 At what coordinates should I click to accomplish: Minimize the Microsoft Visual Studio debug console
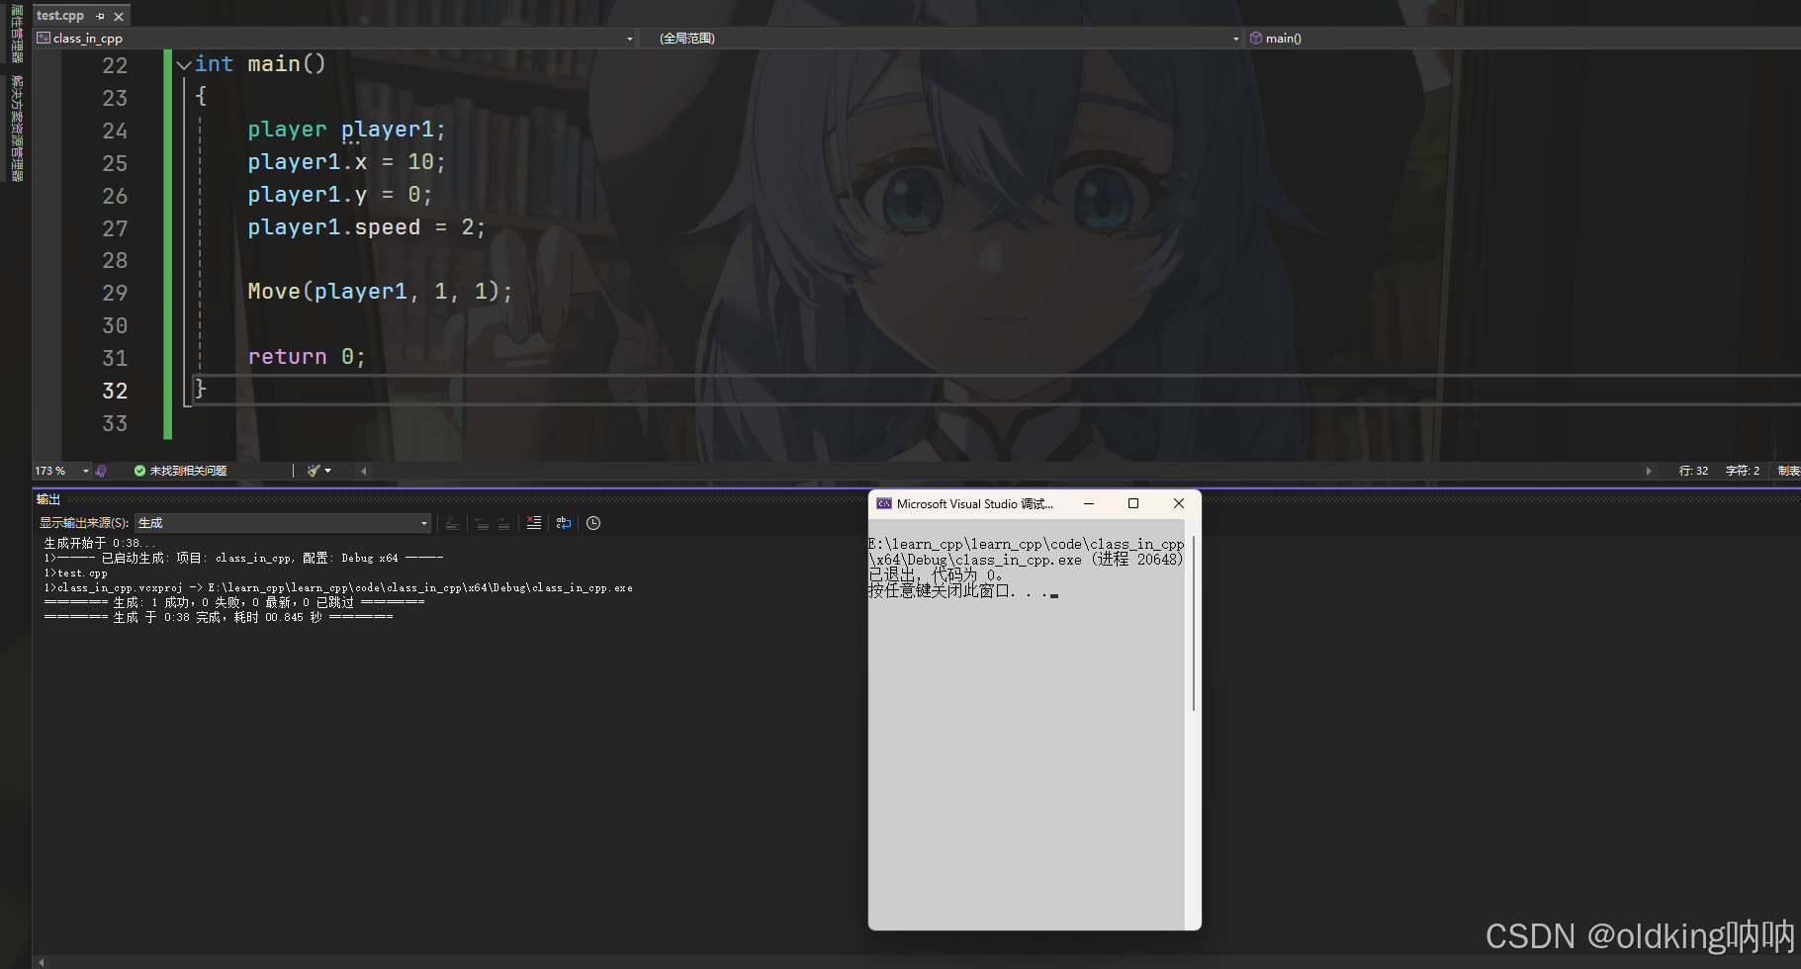(1089, 503)
